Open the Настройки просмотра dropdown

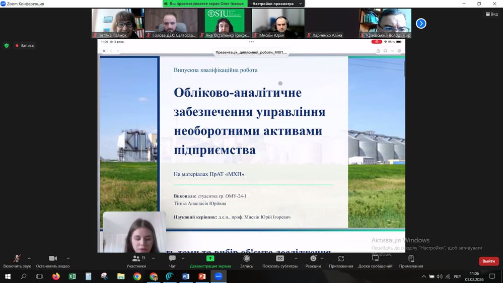(x=277, y=4)
